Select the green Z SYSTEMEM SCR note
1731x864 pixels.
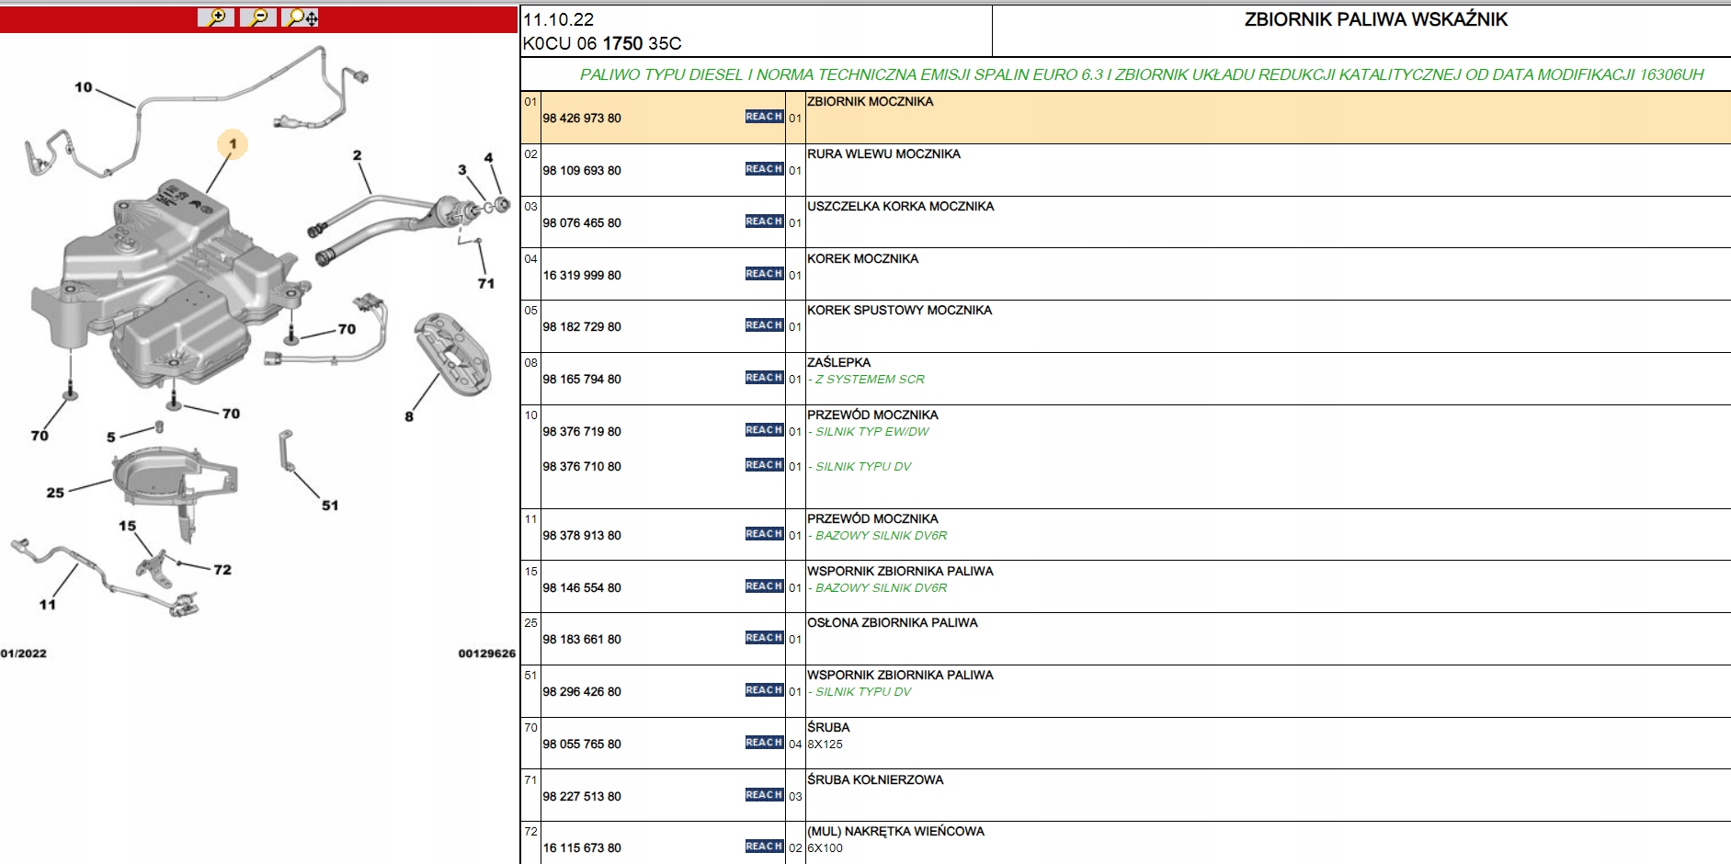click(866, 380)
